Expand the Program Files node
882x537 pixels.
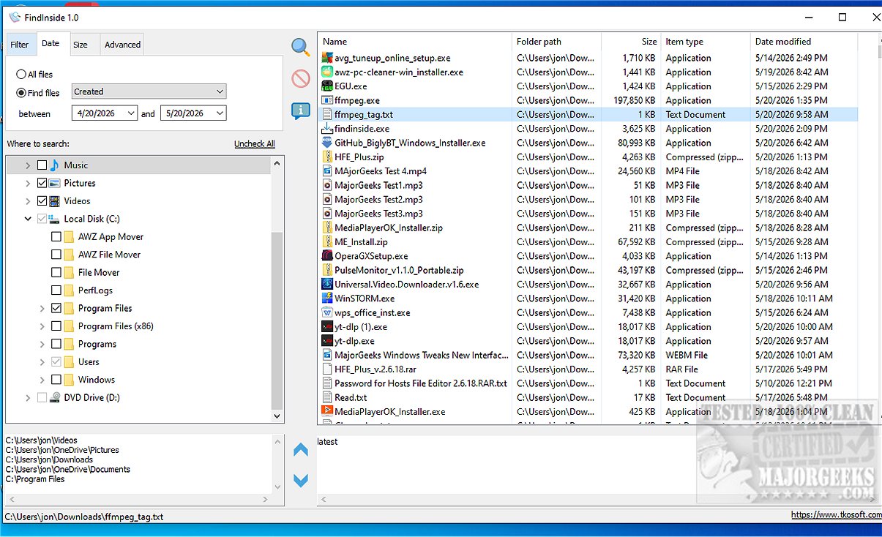tap(42, 309)
